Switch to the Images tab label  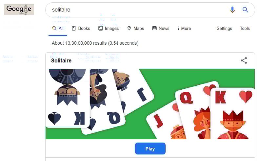111,29
